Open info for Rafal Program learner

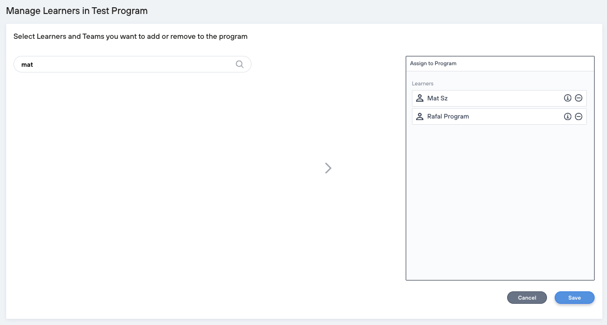(567, 116)
